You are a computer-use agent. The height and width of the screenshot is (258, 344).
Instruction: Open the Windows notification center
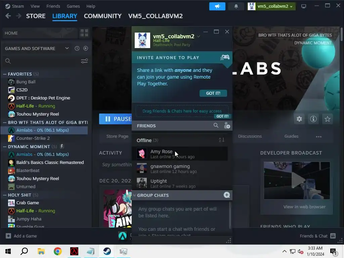tap(334, 251)
